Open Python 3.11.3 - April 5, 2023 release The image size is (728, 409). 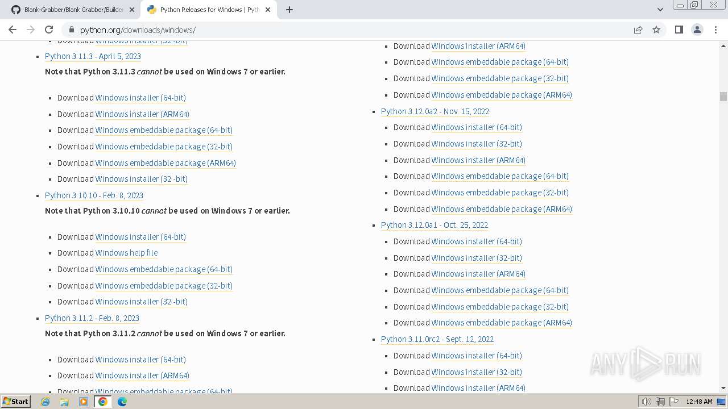coord(93,56)
